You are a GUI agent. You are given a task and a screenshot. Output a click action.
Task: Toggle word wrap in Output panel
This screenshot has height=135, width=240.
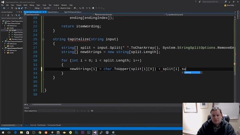tap(92, 111)
